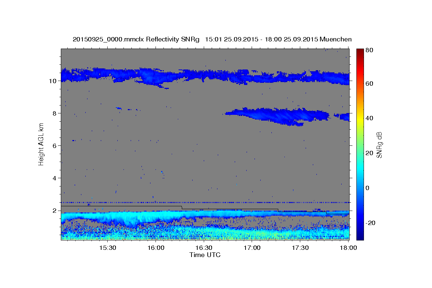Click the colorbar label 40
432x288 pixels.
click(x=369, y=118)
